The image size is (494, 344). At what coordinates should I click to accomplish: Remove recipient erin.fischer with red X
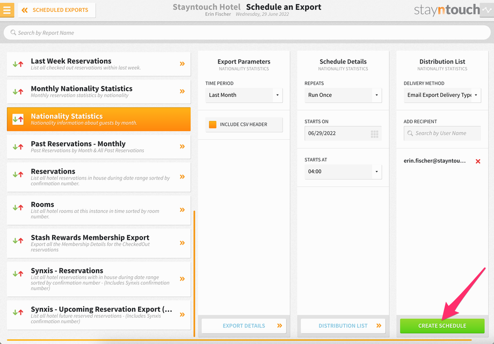[478, 161]
